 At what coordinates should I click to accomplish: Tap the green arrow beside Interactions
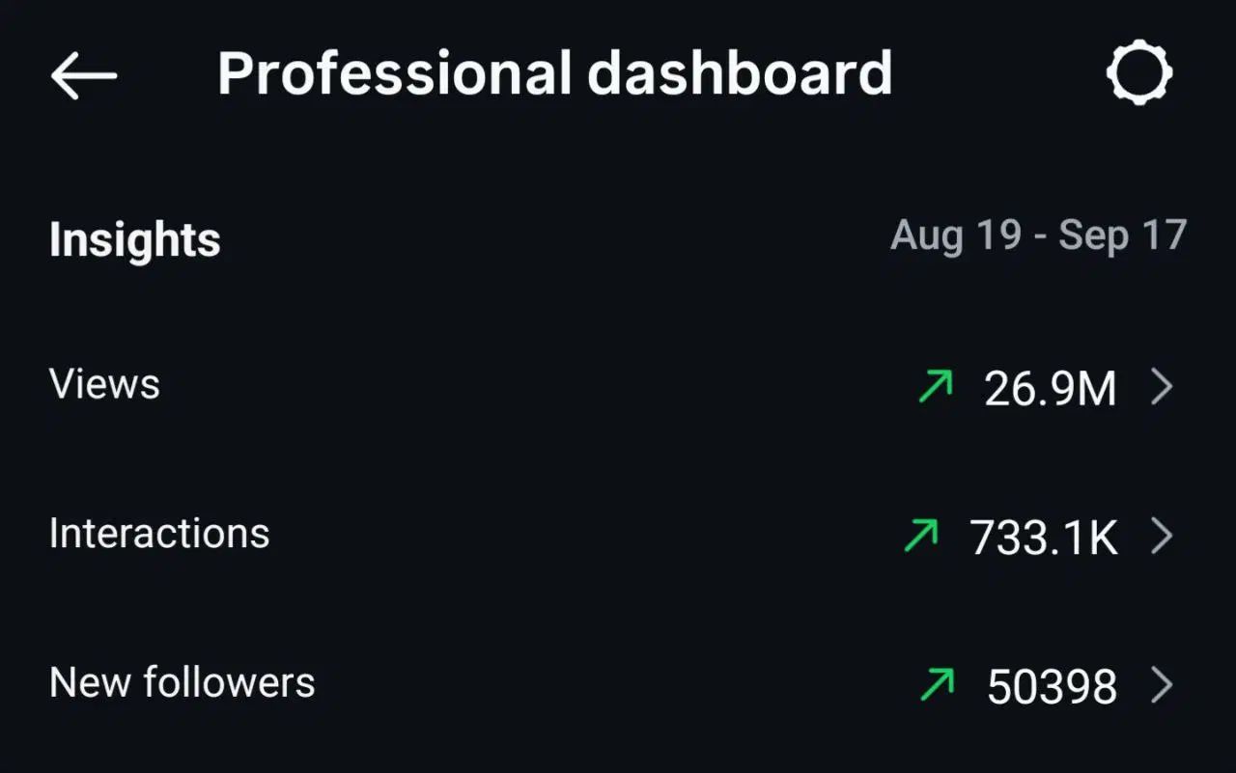point(921,536)
